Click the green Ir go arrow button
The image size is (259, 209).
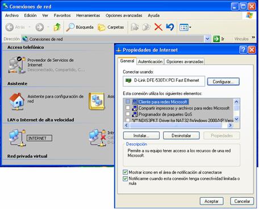point(216,39)
